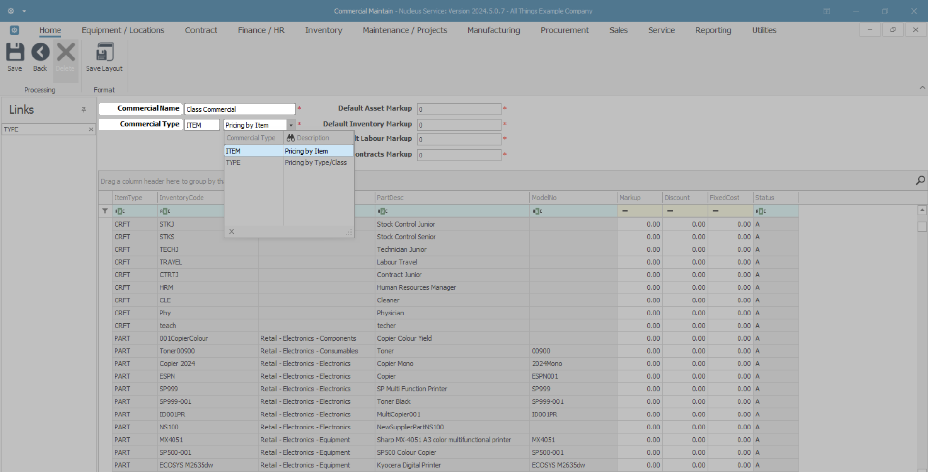928x472 pixels.
Task: Click the magnifier search icon above grid
Action: [920, 181]
